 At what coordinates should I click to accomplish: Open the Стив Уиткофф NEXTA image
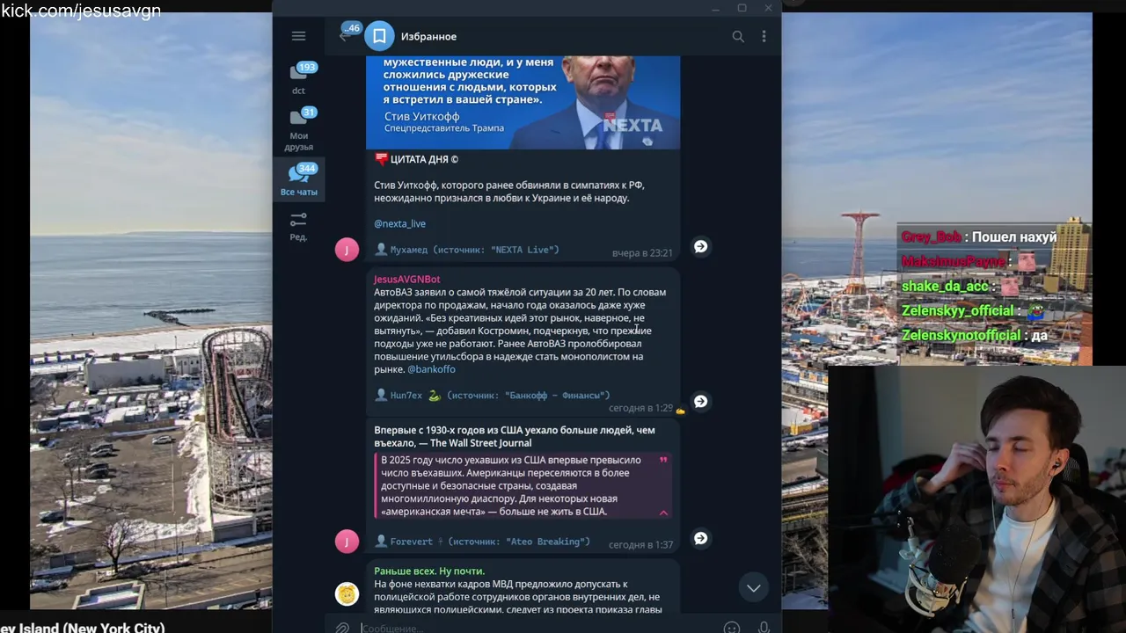[523, 102]
